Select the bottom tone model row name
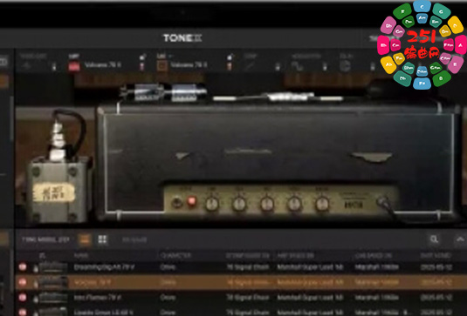 103,313
